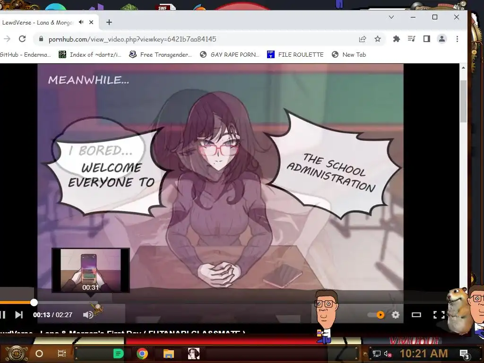The width and height of the screenshot is (484, 363).
Task: Open the 10:21 AM clock
Action: (423, 354)
